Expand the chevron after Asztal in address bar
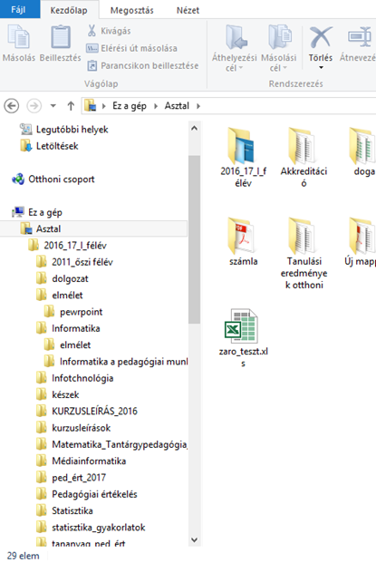The image size is (376, 563). pyautogui.click(x=198, y=106)
